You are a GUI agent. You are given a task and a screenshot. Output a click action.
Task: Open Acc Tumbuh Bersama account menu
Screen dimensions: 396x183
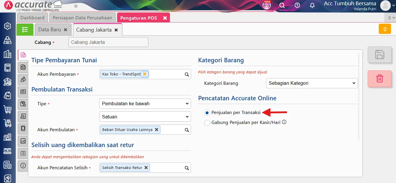(350, 6)
